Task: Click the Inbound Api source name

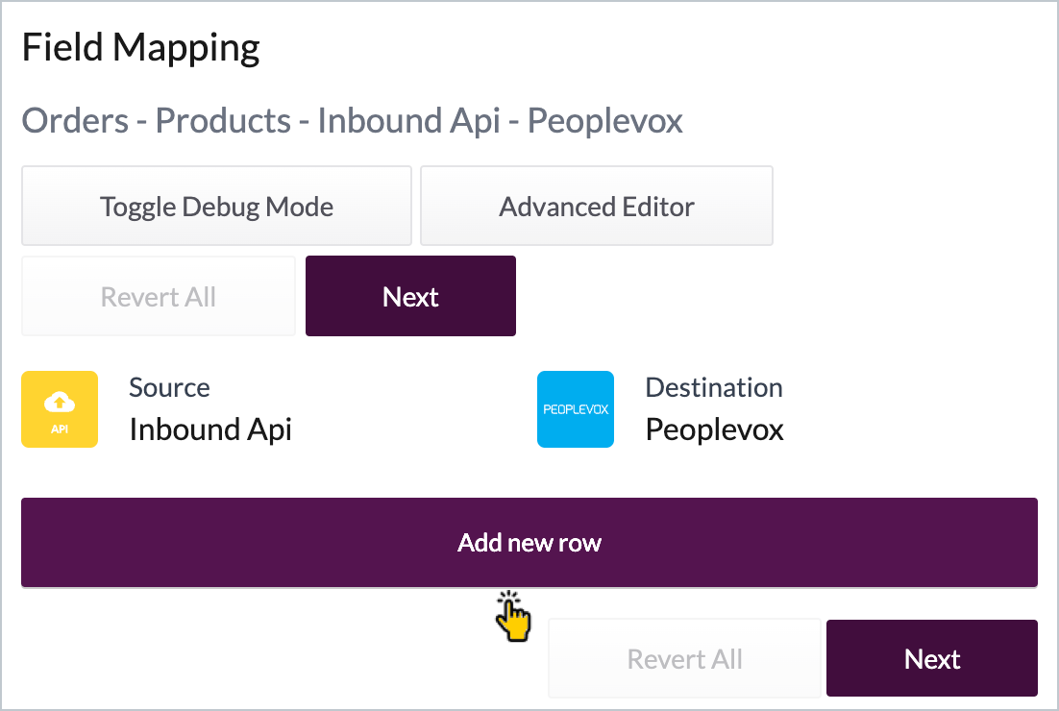Action: point(210,429)
